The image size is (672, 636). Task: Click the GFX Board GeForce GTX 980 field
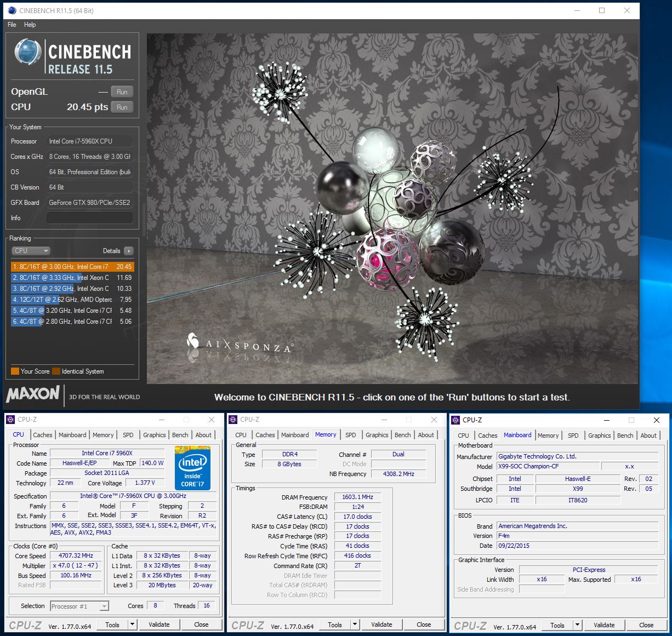pyautogui.click(x=90, y=203)
